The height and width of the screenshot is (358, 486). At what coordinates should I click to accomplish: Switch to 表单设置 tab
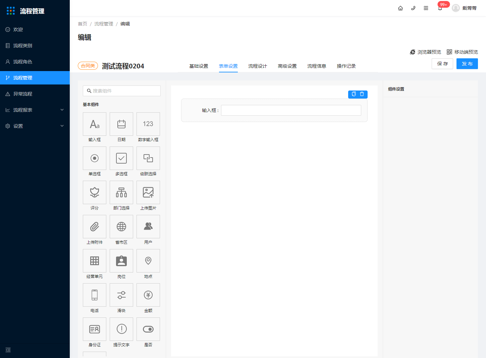[228, 66]
